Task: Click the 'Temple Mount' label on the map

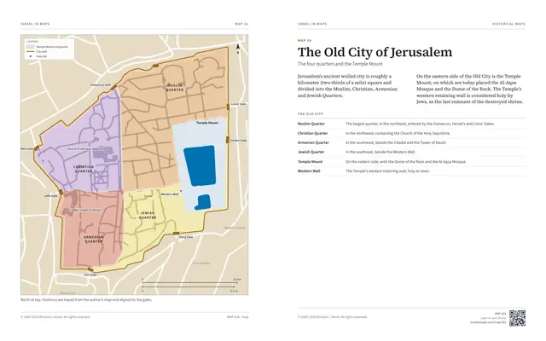Action: pyautogui.click(x=207, y=123)
